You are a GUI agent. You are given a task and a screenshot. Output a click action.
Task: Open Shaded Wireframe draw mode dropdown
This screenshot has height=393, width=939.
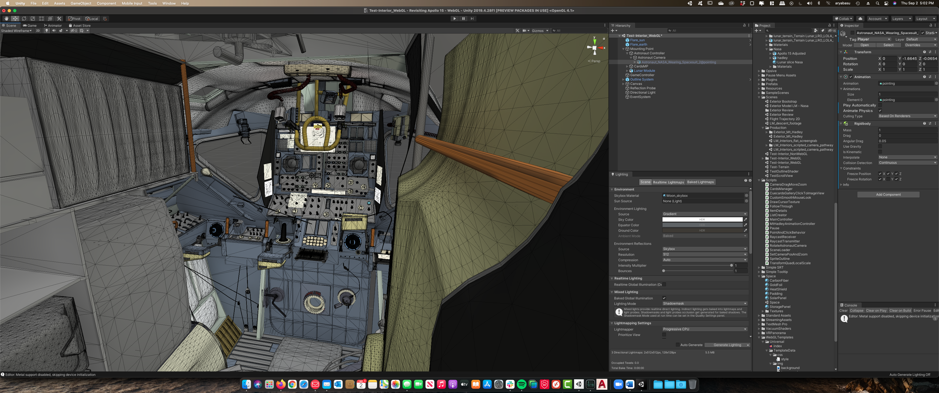point(17,31)
